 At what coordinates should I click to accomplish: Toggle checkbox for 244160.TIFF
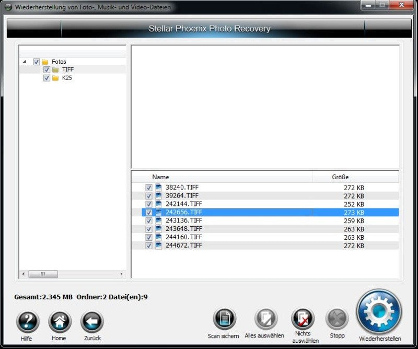(x=149, y=237)
